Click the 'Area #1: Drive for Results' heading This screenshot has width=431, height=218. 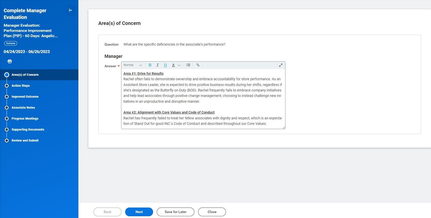click(x=143, y=74)
